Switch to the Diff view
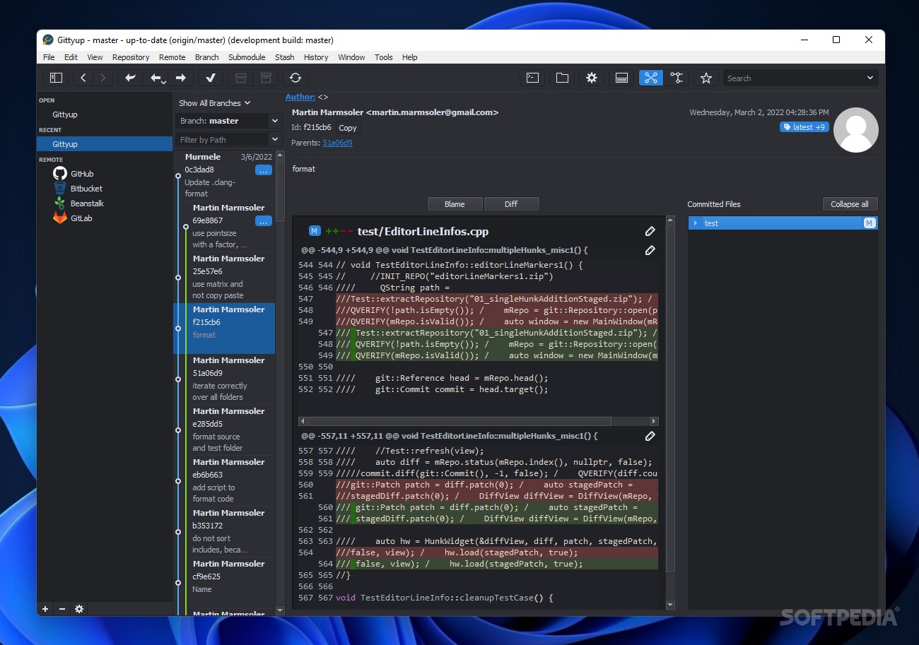This screenshot has width=919, height=645. (511, 204)
